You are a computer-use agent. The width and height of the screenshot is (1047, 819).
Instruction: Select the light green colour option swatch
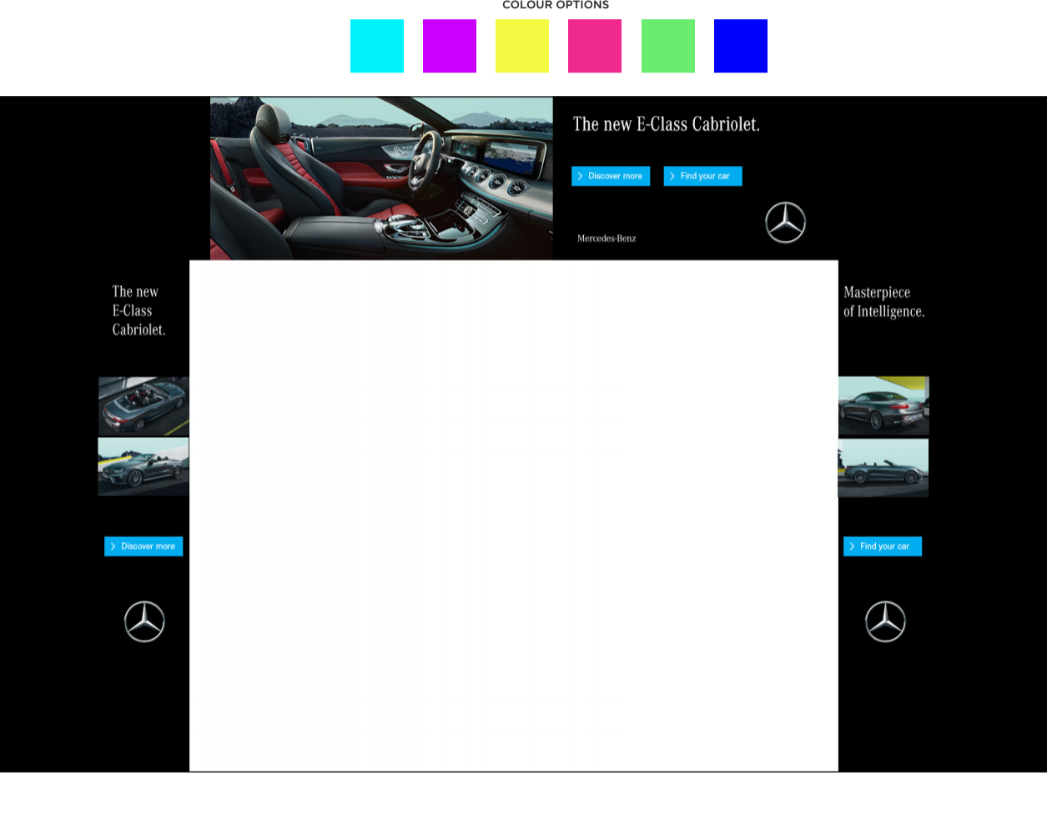click(668, 46)
